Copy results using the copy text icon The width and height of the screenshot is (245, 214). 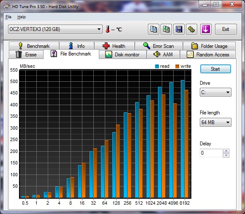(153, 29)
